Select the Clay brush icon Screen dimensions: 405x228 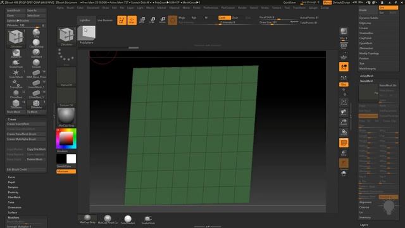36,33
